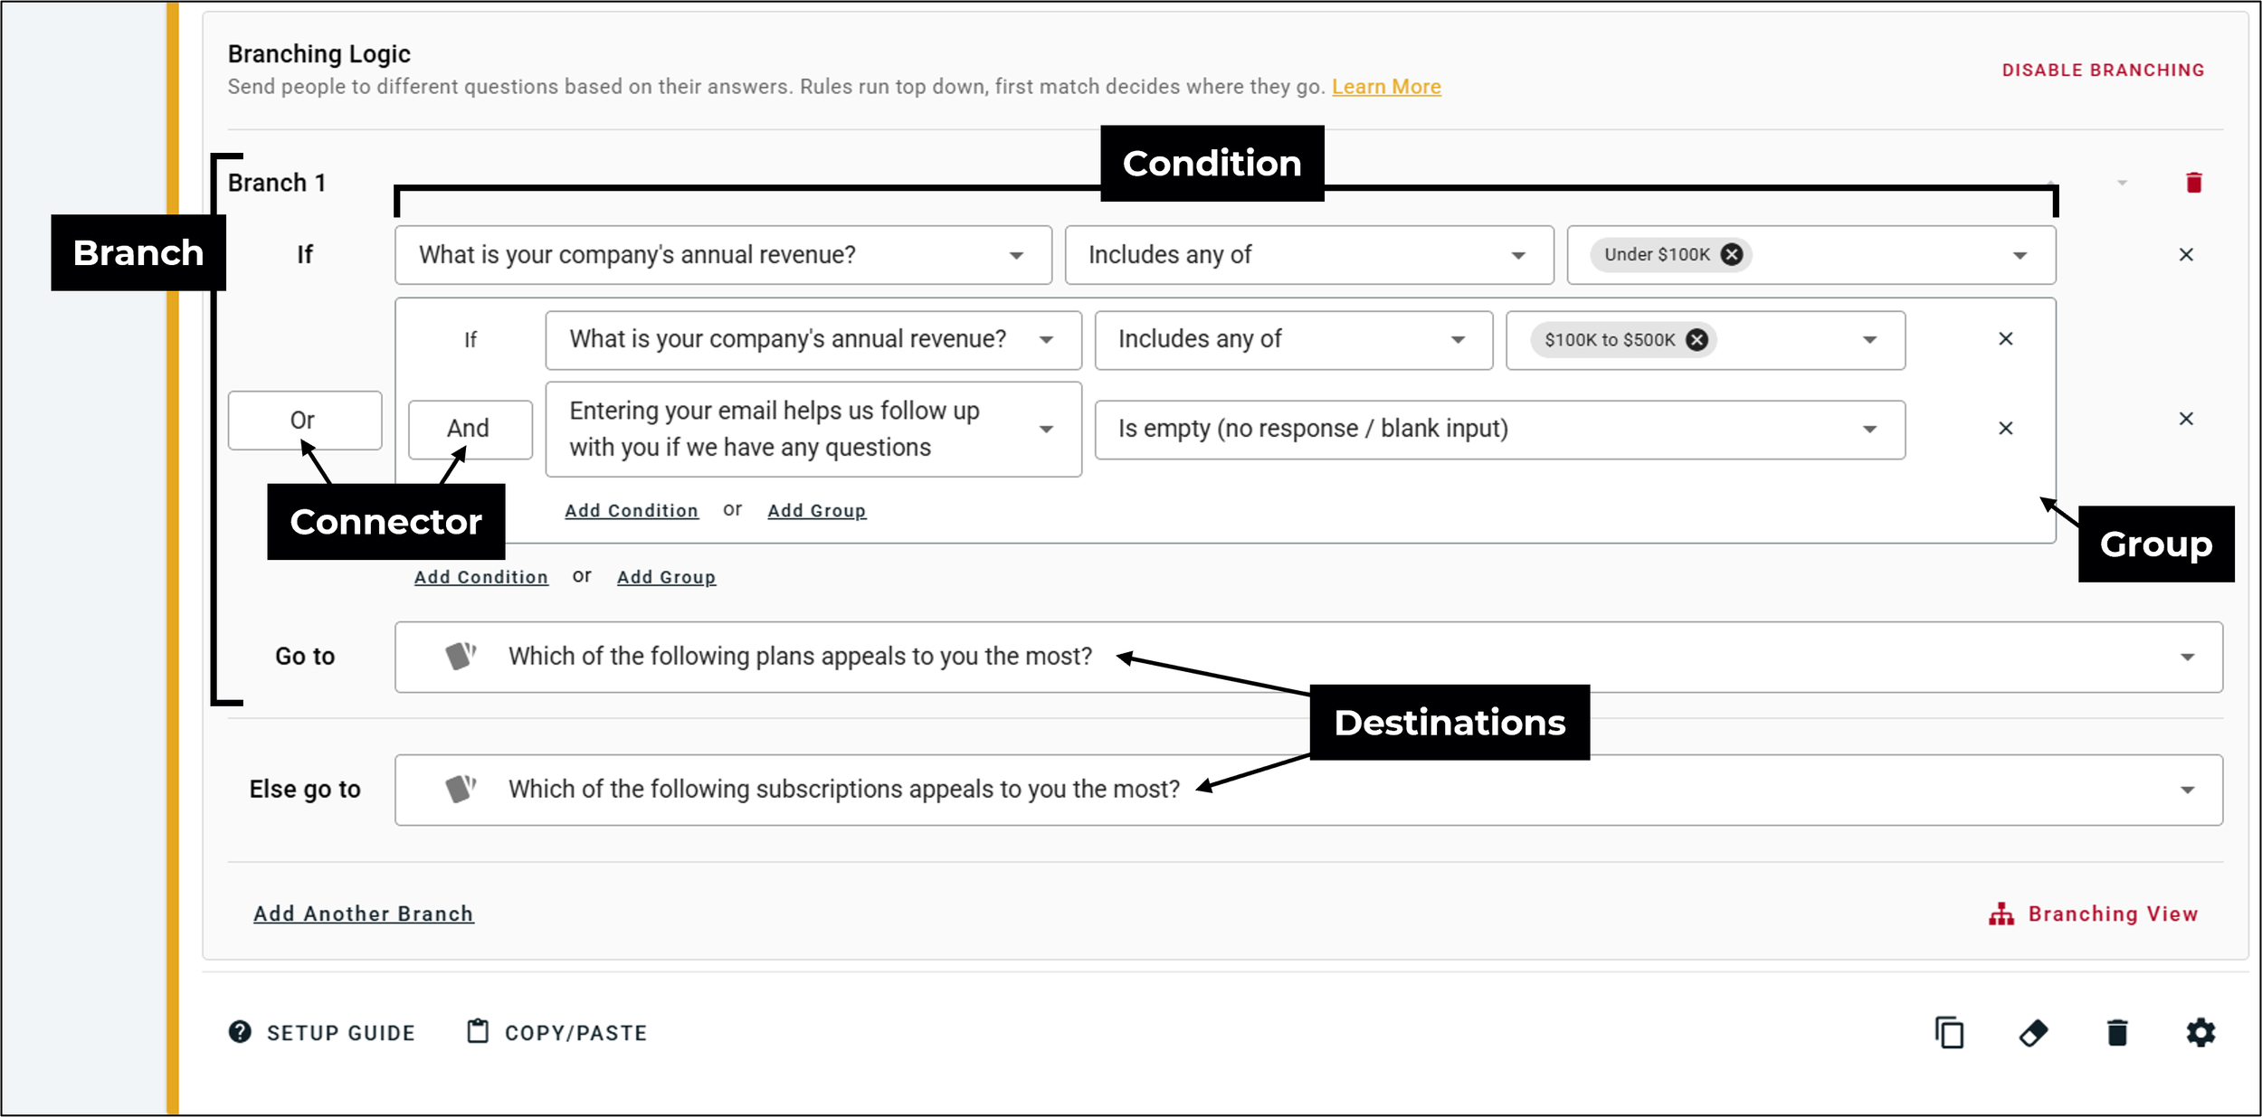
Task: Click the outer Add Group link
Action: 666,577
